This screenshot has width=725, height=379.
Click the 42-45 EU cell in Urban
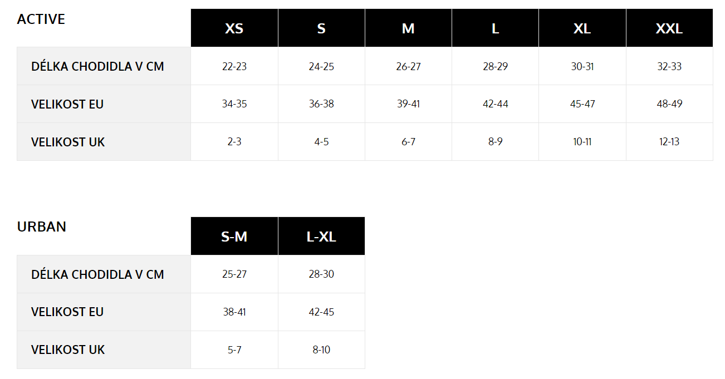pos(321,312)
